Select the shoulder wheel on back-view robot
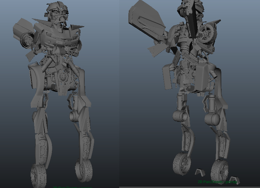The height and width of the screenshot is (188, 260). 207,34
